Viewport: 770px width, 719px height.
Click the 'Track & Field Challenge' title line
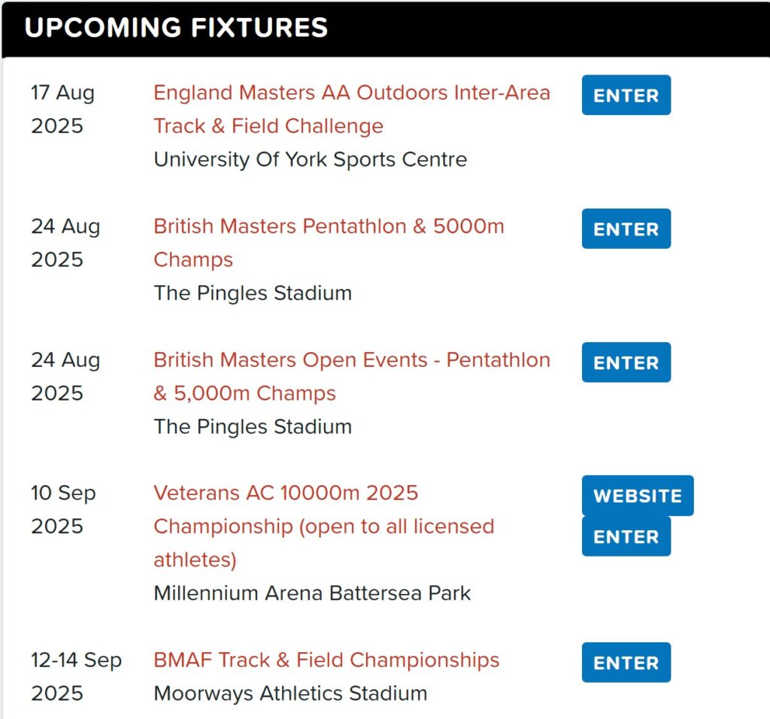tap(268, 126)
